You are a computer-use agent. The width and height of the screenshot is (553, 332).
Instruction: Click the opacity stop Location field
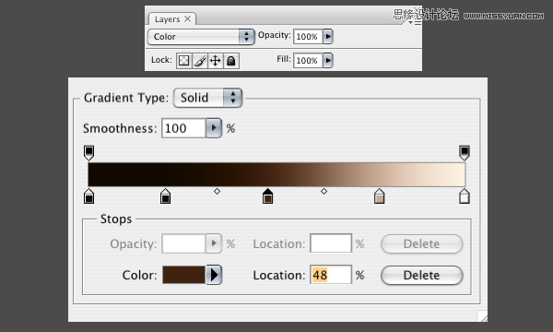pos(331,243)
